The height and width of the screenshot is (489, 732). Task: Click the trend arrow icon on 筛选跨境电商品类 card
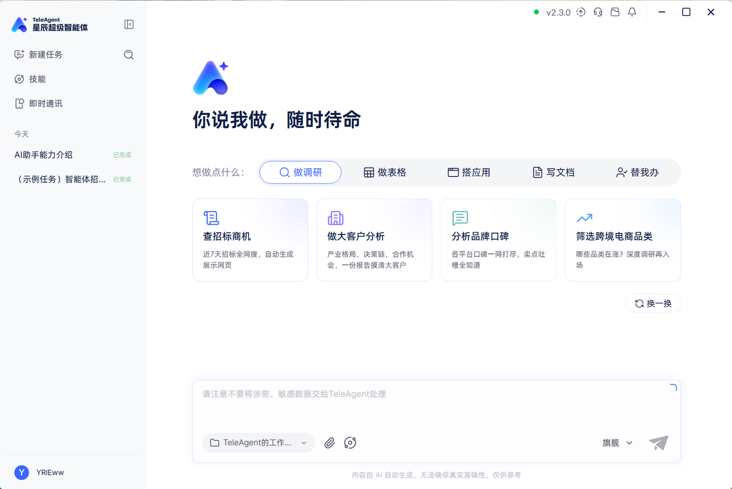click(584, 218)
